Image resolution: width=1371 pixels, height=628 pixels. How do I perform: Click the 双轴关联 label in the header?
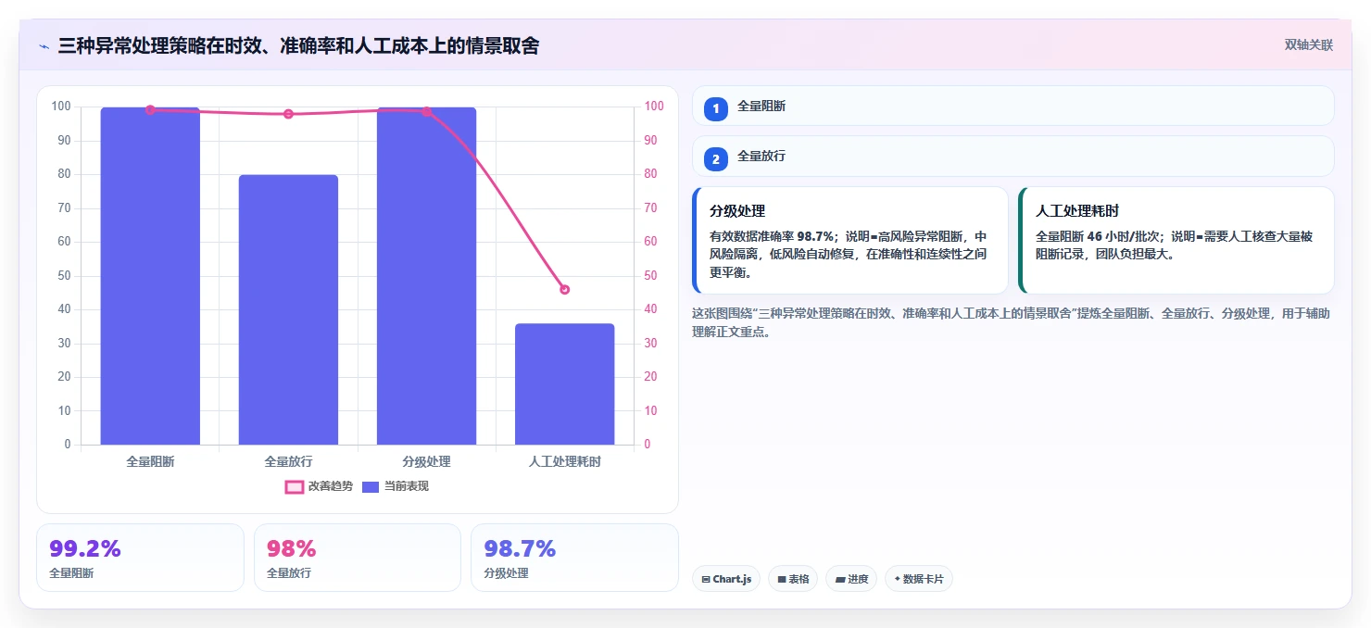tap(1308, 45)
